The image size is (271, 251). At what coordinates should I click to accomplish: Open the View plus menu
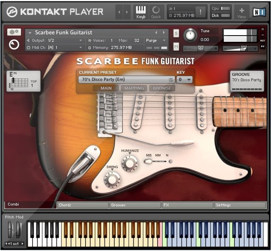[242, 13]
